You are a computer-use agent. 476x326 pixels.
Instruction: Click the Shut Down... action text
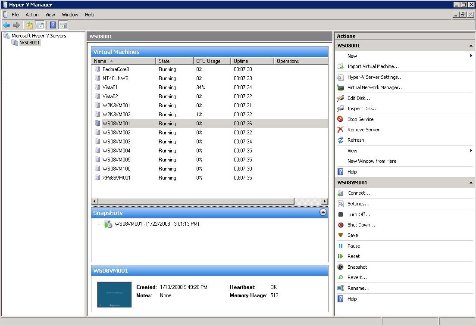(x=361, y=225)
